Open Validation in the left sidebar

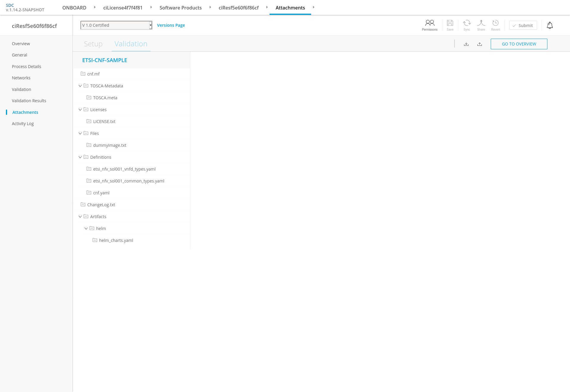click(21, 89)
